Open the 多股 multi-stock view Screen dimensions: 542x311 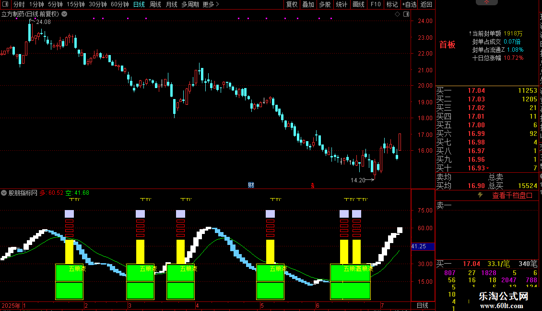tap(325, 4)
